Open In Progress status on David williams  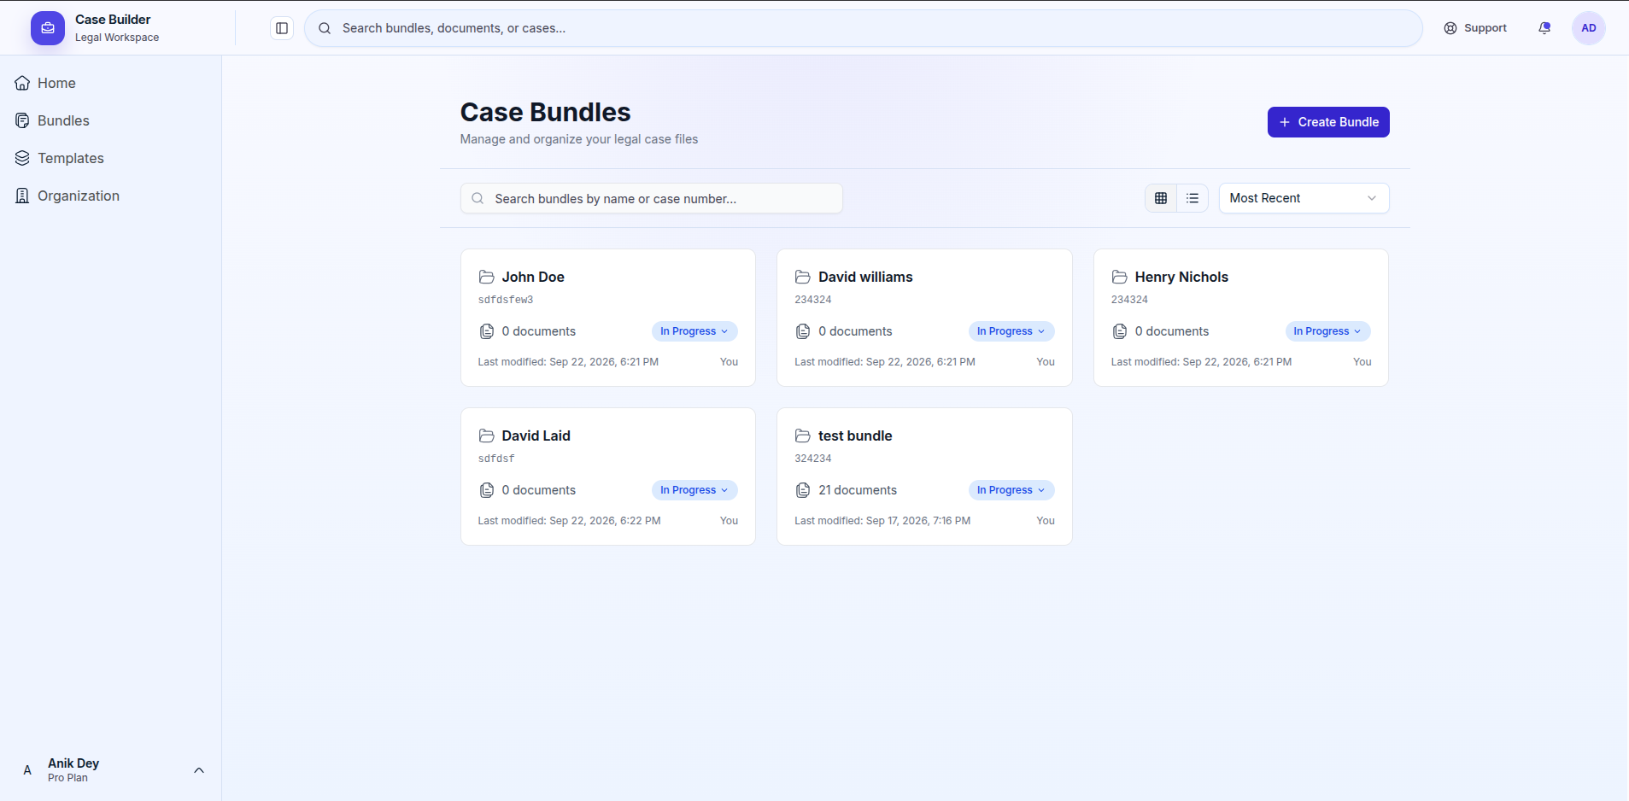coord(1011,331)
